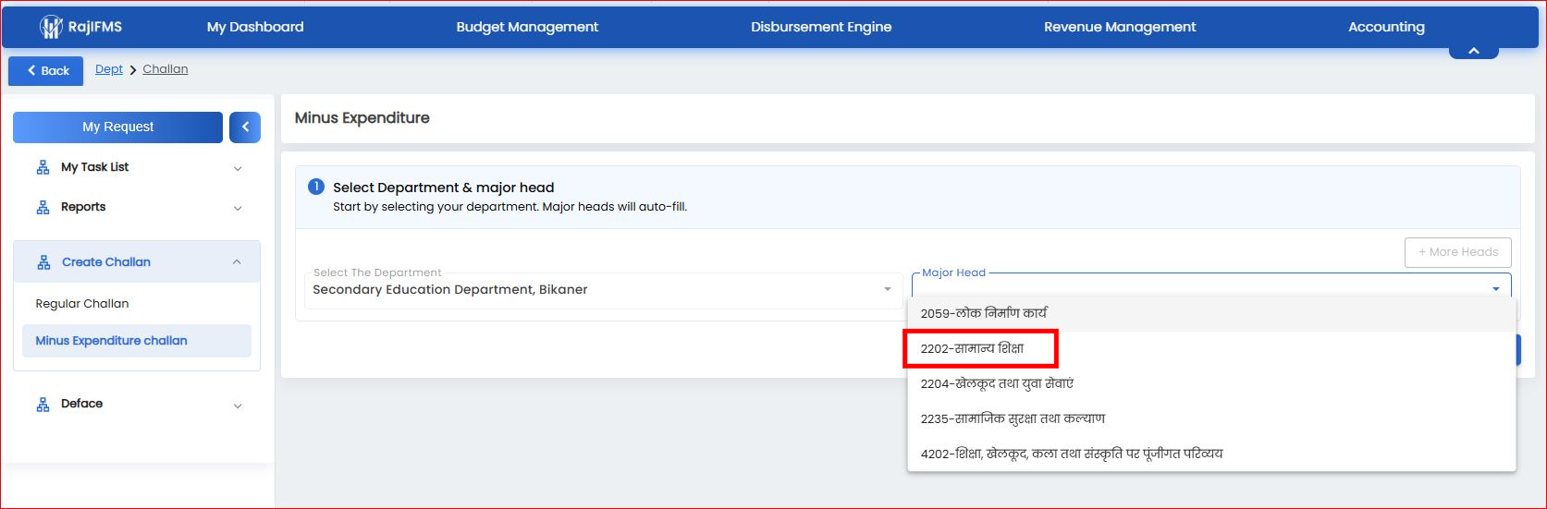Screen dimensions: 1547x509
Task: Collapse the sidebar with the arrow button
Action: point(245,127)
